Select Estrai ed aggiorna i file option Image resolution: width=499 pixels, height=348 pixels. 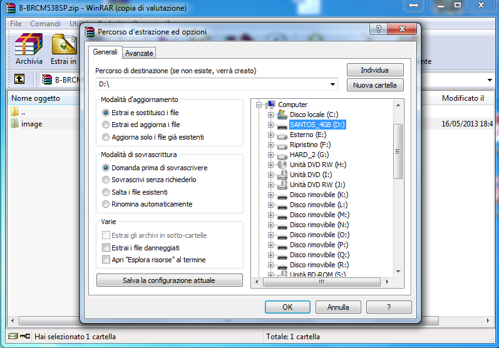[141, 125]
